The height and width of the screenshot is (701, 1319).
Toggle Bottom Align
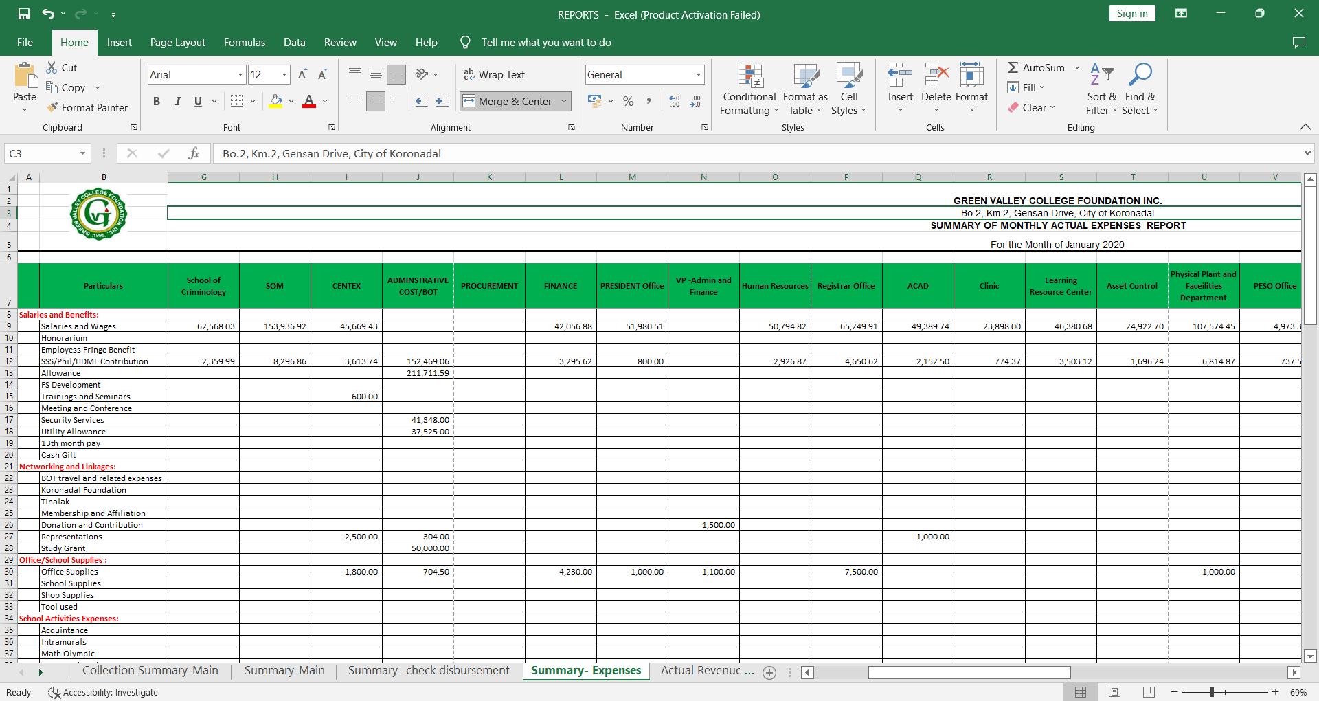coord(396,74)
